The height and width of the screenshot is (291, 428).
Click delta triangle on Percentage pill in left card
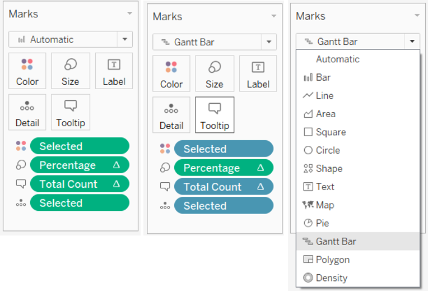117,165
